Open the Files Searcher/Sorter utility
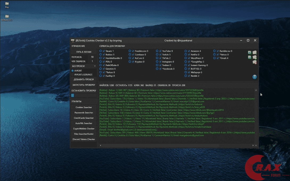This screenshot has height=181, width=290. pyautogui.click(x=84, y=134)
